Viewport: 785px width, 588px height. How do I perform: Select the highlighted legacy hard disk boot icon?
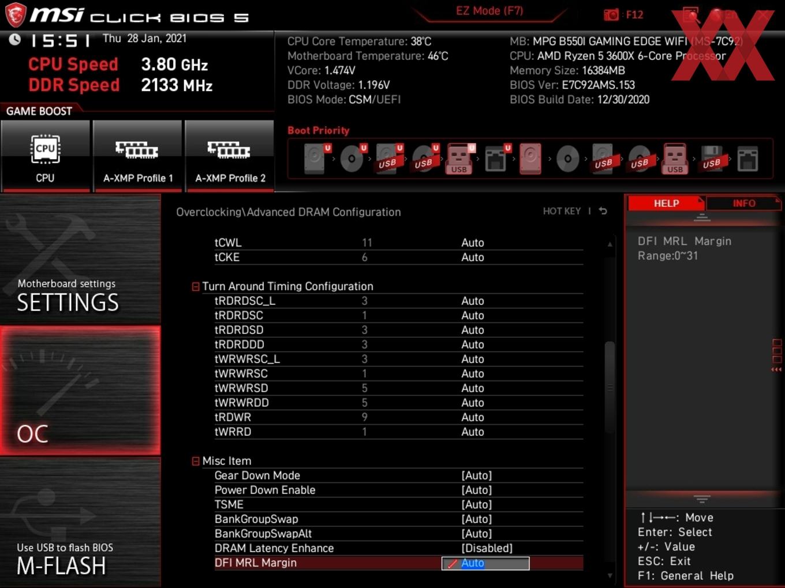(530, 159)
